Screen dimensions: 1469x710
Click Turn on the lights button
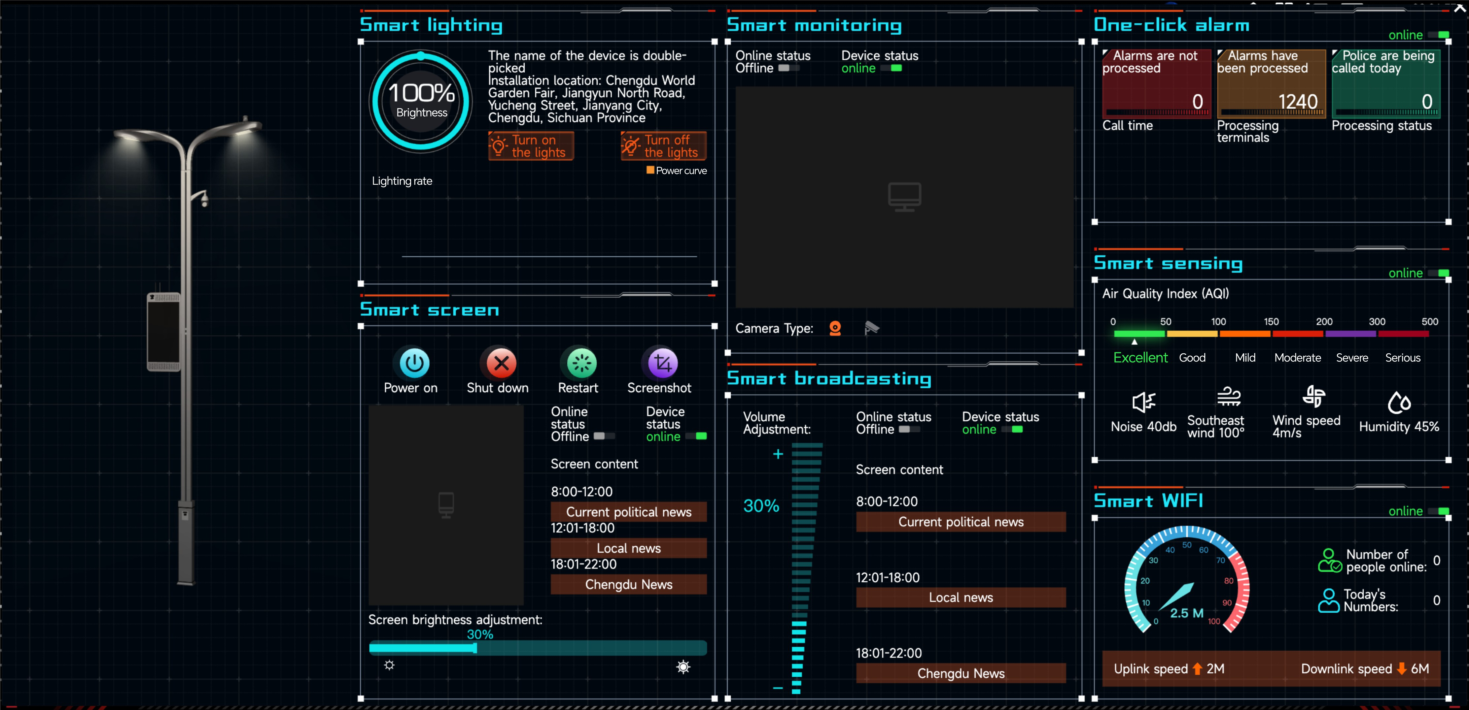coord(531,146)
